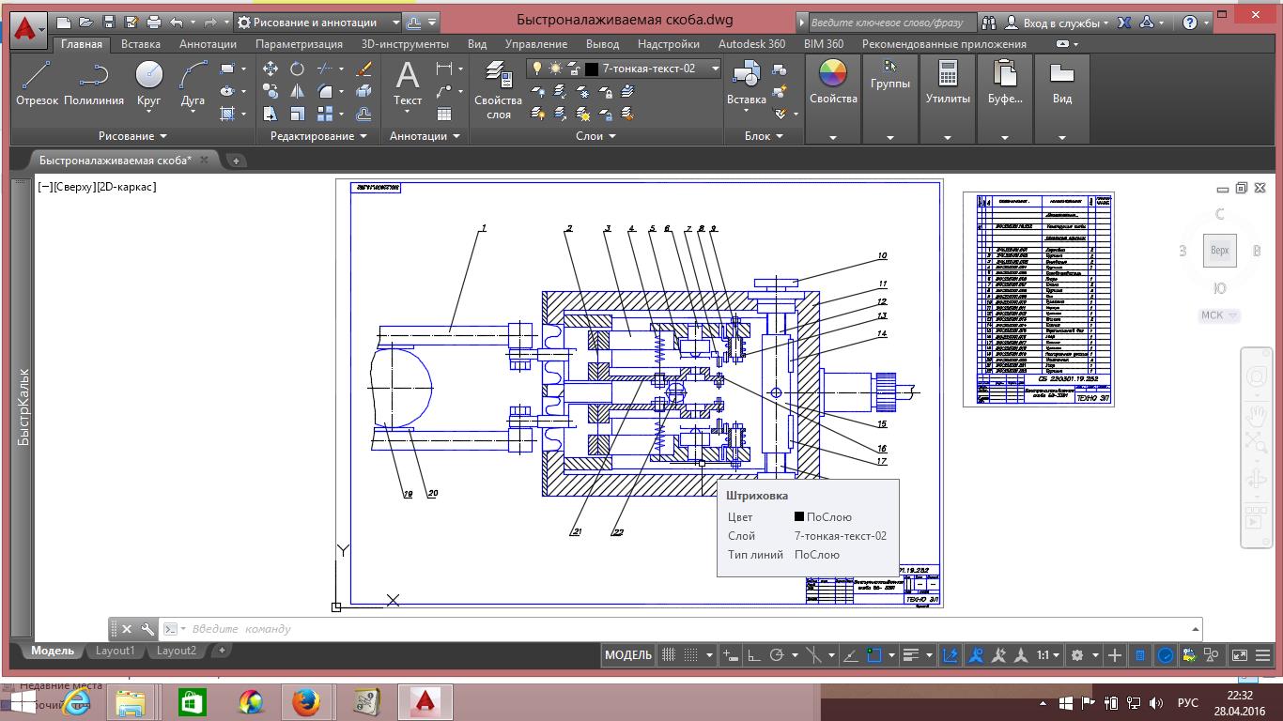
Task: Expand the Редактирование panel
Action: tap(319, 136)
